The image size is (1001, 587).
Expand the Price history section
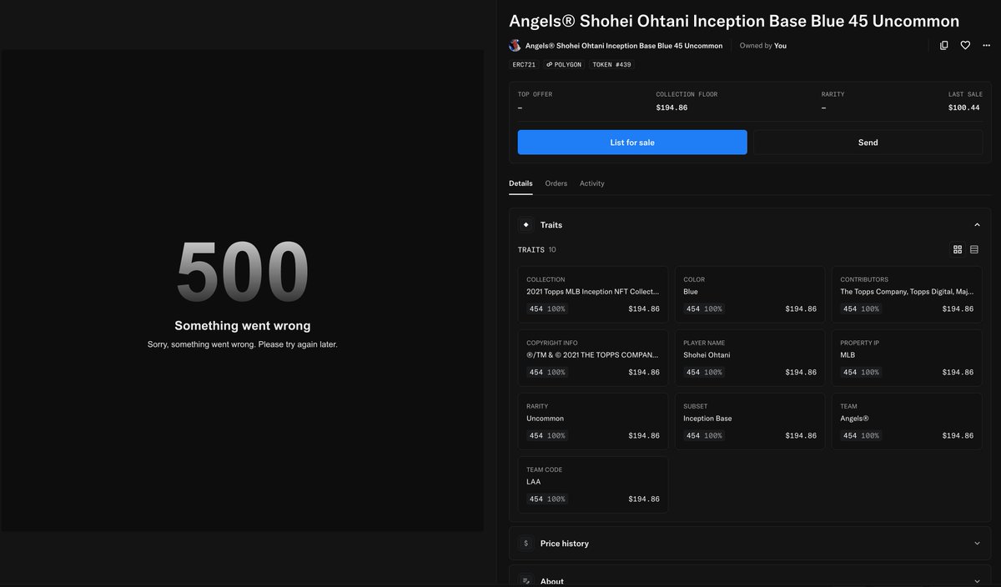(750, 544)
